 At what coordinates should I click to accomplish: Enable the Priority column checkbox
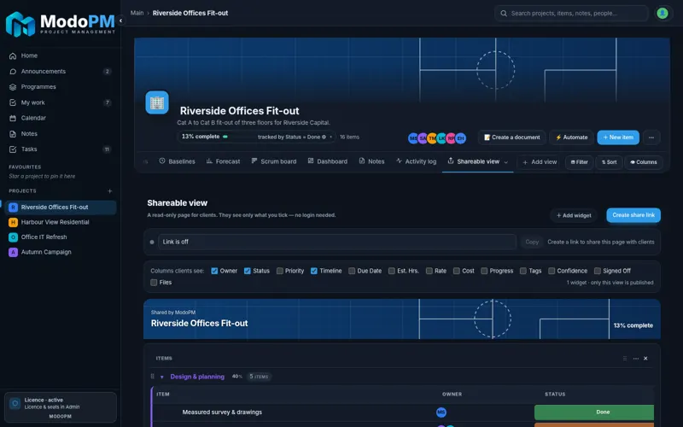[x=280, y=271]
